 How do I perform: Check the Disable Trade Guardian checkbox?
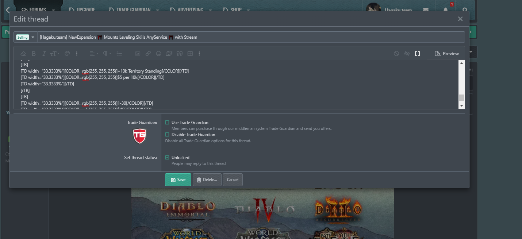[167, 135]
